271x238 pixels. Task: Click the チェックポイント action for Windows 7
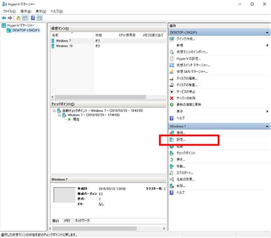tap(186, 153)
